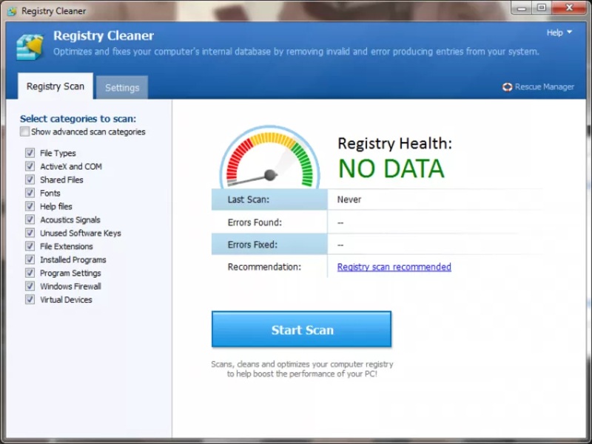
Task: Toggle the ActiveX and COM checkbox
Action: 30,166
